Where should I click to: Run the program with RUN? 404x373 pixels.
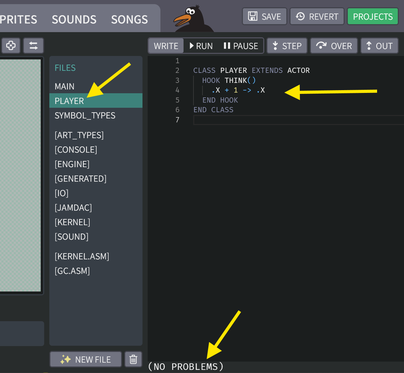pyautogui.click(x=201, y=46)
